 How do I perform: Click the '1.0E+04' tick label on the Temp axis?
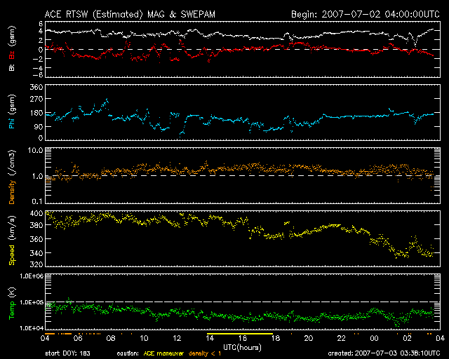(x=32, y=328)
